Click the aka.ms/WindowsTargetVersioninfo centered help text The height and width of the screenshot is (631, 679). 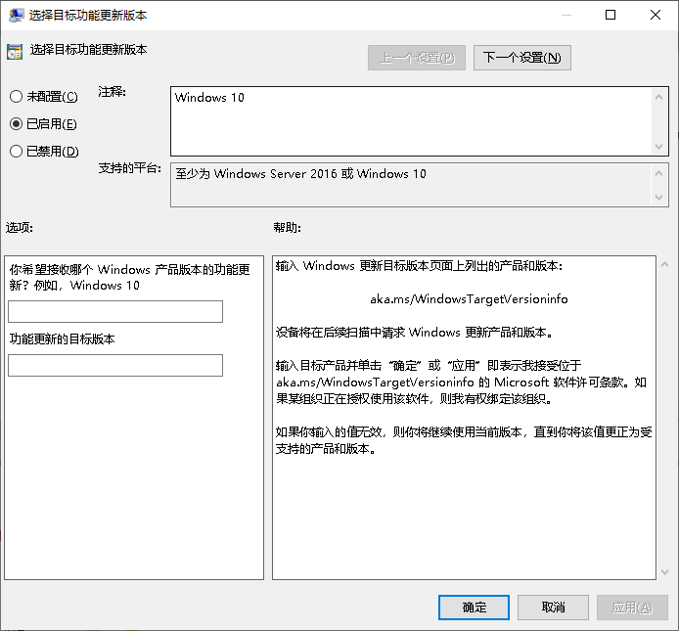469,299
